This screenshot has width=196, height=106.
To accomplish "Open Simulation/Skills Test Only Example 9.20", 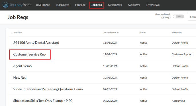I will tap(43, 101).
